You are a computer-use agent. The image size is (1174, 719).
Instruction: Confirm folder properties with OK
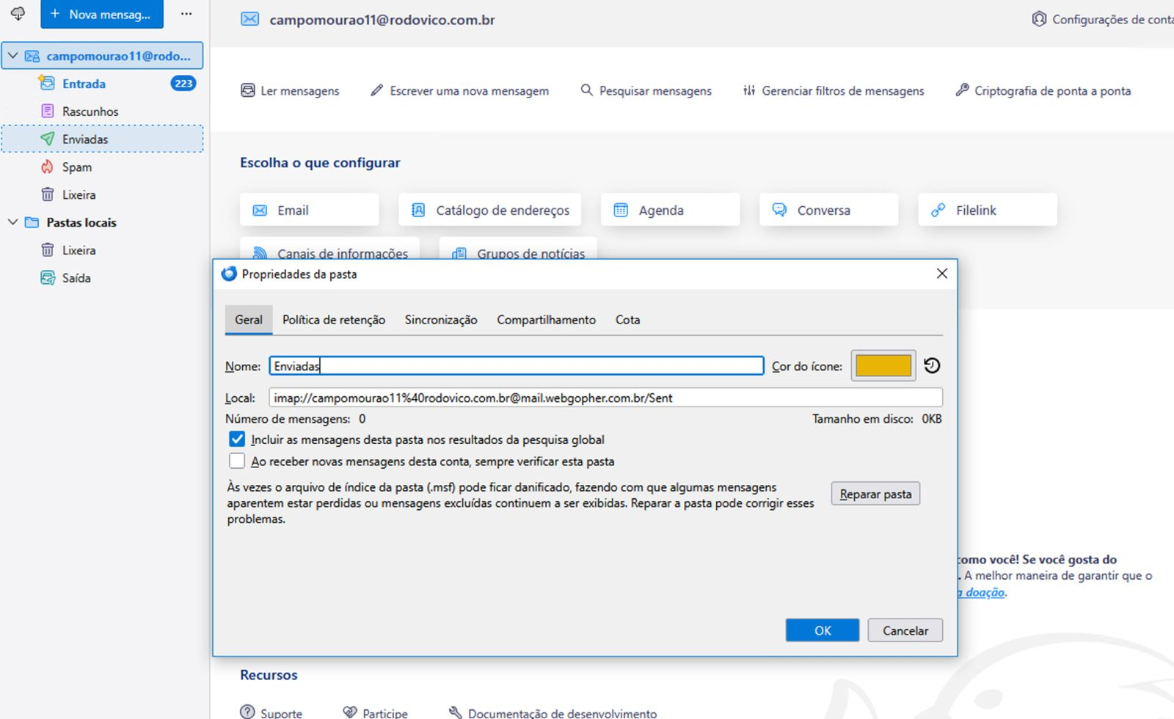tap(823, 630)
